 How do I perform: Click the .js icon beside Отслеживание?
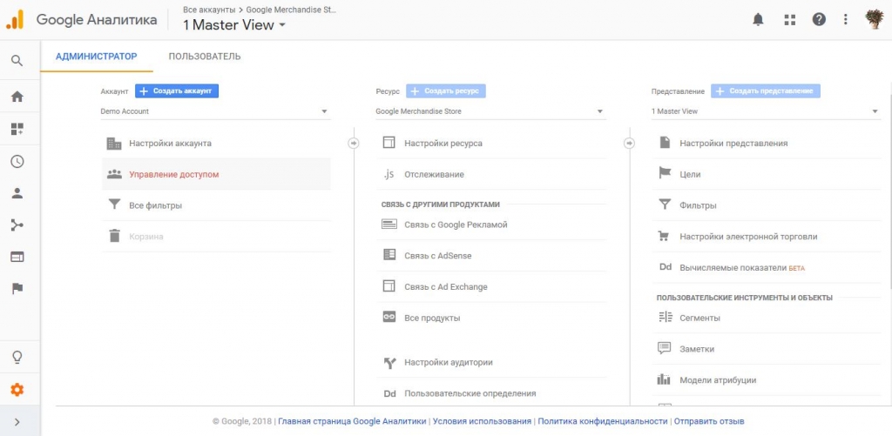click(389, 175)
